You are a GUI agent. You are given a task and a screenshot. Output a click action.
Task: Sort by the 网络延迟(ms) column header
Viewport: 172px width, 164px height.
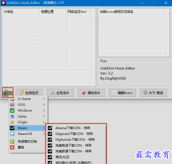point(78,12)
